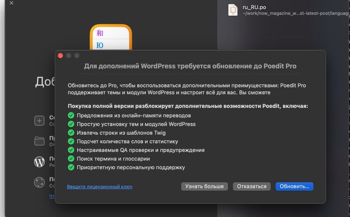Close the upgrade dialog with red button
This screenshot has height=217, width=350.
pyautogui.click(x=60, y=56)
